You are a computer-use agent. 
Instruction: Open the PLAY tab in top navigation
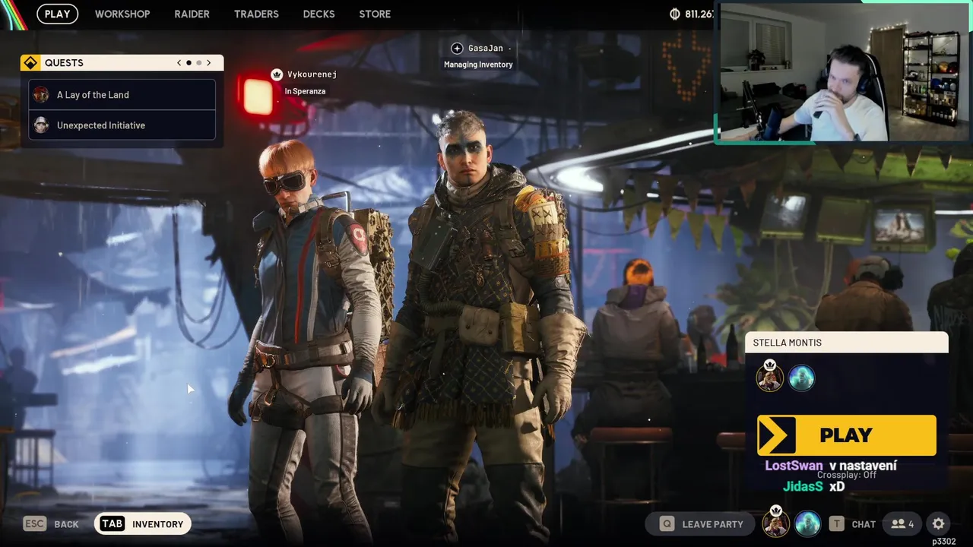pyautogui.click(x=57, y=14)
